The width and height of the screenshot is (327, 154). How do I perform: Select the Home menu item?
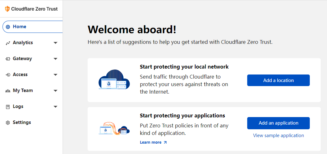33,27
